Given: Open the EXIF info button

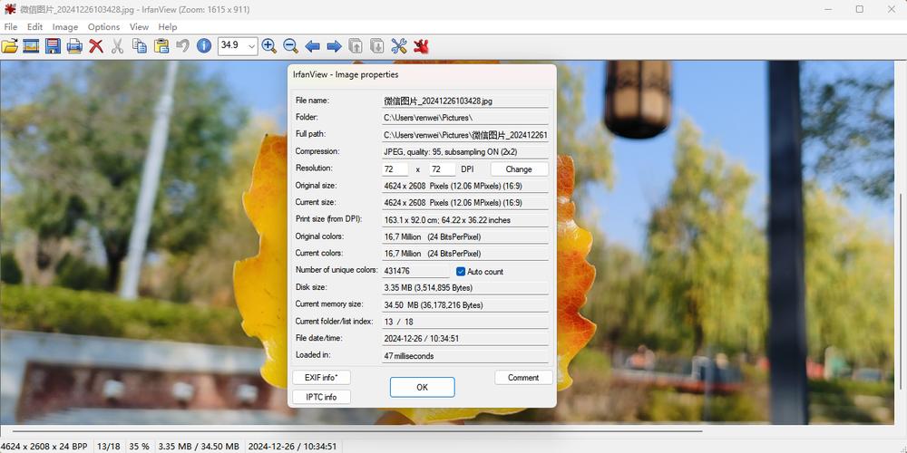Looking at the screenshot, I should tap(322, 378).
